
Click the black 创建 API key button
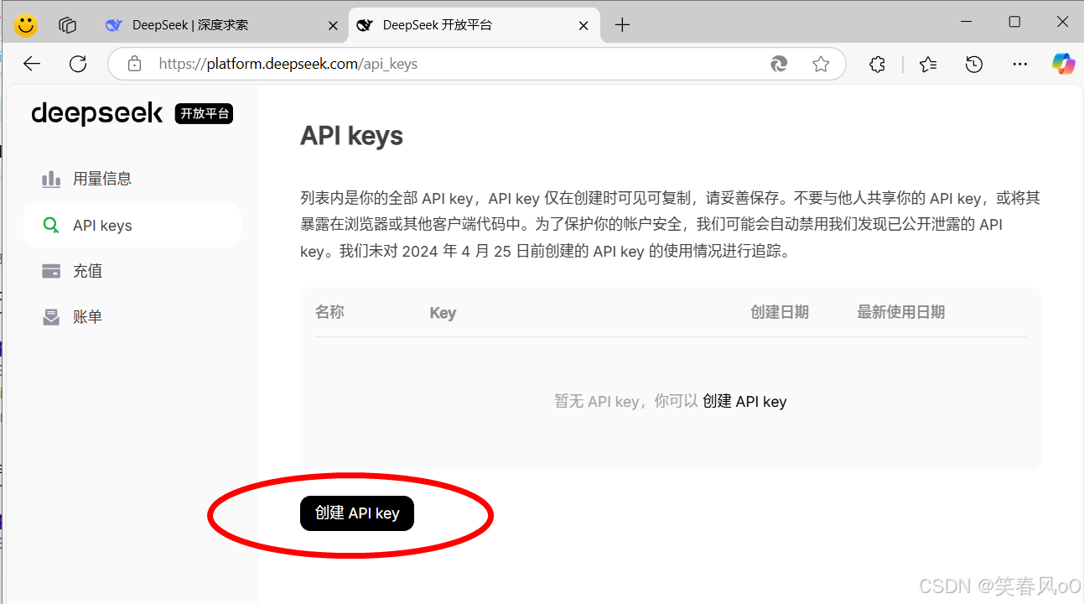(357, 513)
